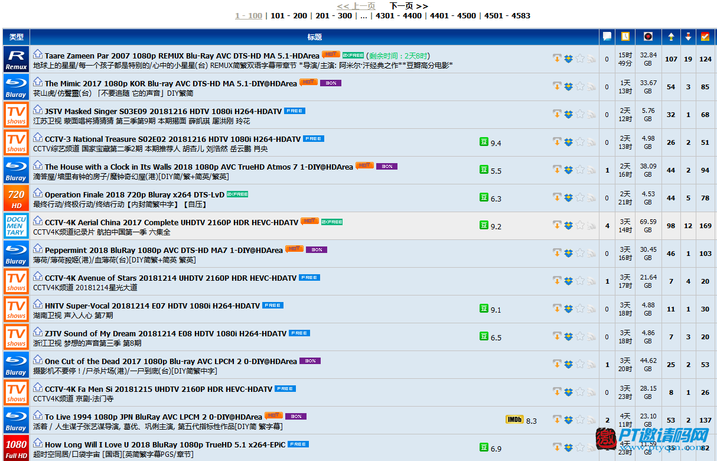Click blue box icon for One Cut of the Dead

pos(568,364)
